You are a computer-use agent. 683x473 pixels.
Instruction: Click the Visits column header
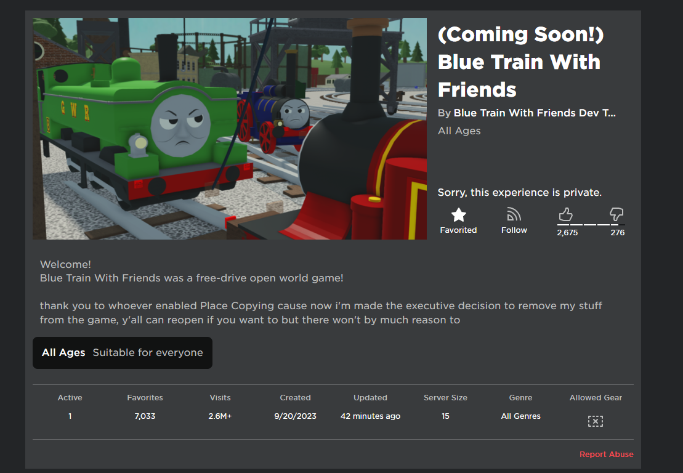coord(220,398)
